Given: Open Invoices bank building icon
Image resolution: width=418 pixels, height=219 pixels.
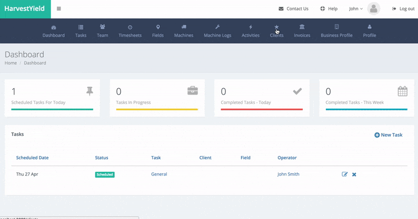Looking at the screenshot, I should coord(302,27).
